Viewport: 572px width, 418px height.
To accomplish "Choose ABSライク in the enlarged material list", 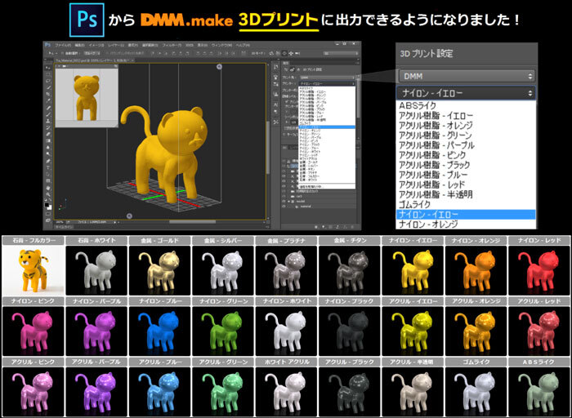I will pos(466,105).
